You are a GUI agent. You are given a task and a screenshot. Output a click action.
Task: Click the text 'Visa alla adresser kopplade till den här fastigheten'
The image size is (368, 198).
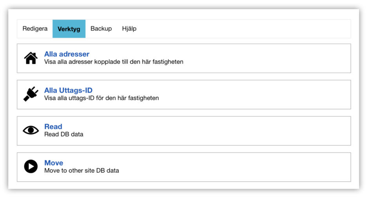tap(114, 62)
